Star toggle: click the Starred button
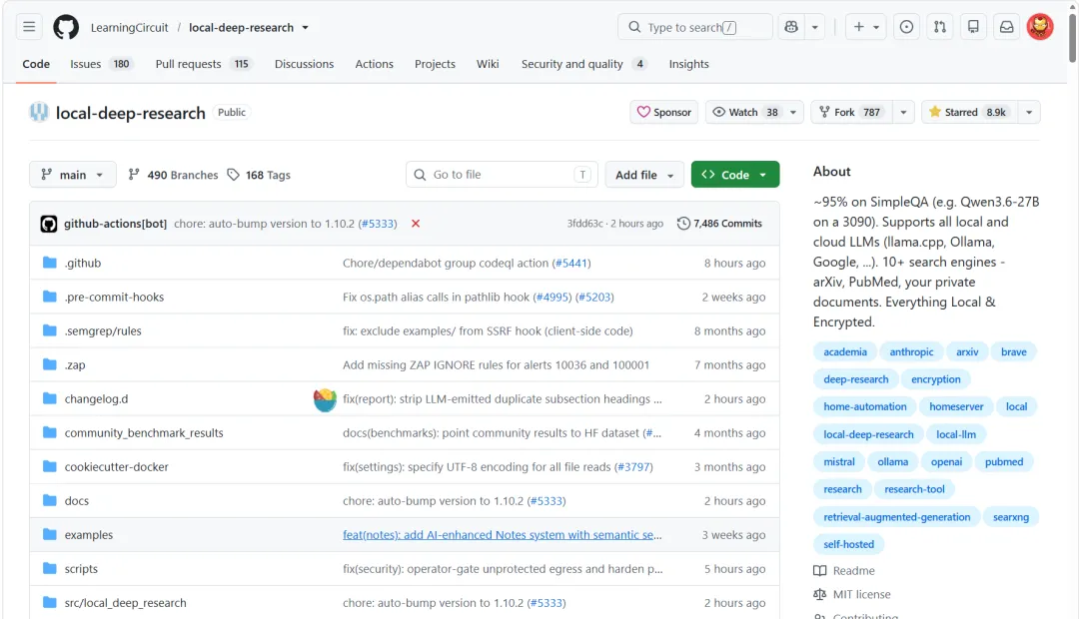 (x=969, y=112)
